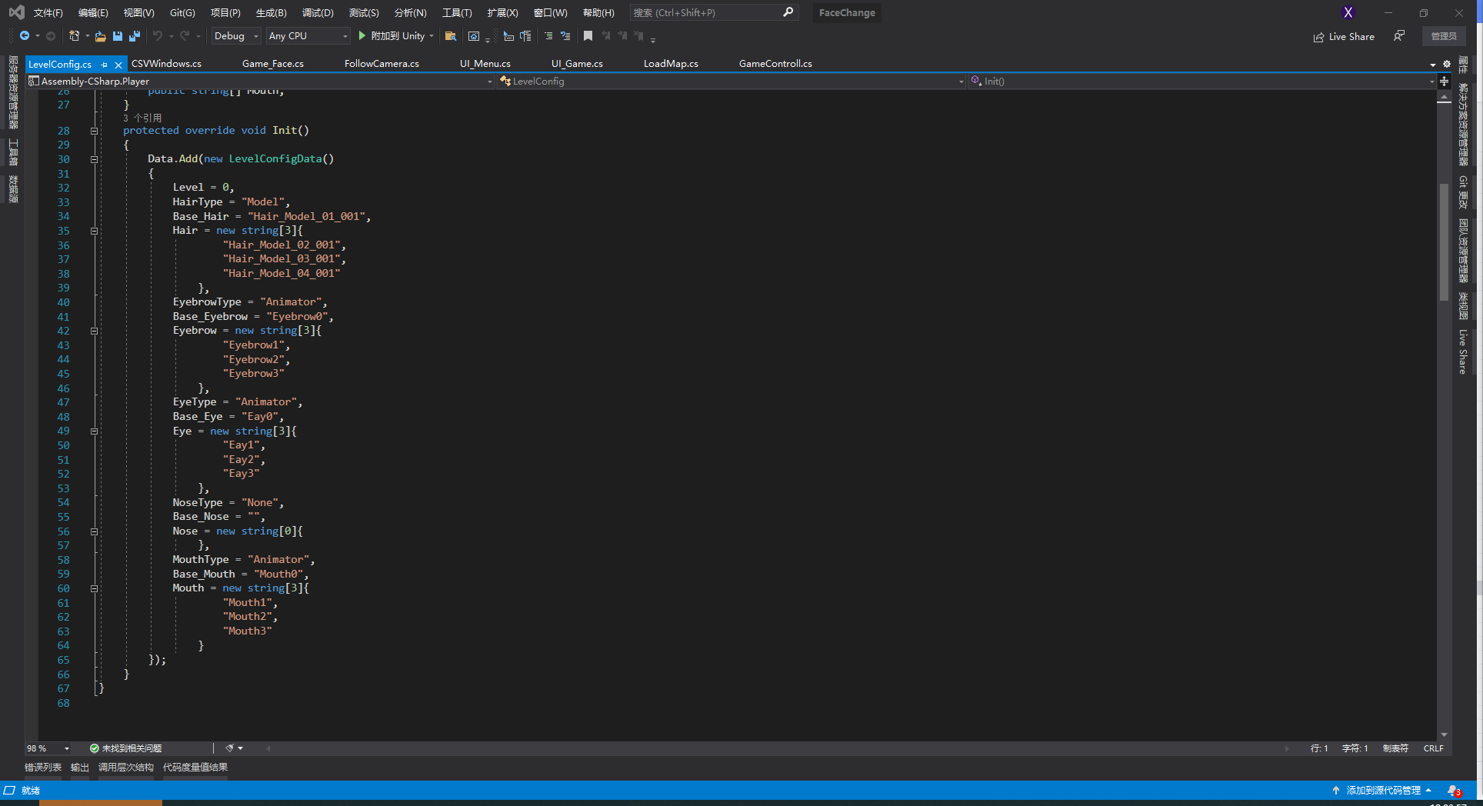This screenshot has height=806, width=1483.
Task: Collapse the Nose array at line 56
Action: pyautogui.click(x=94, y=531)
